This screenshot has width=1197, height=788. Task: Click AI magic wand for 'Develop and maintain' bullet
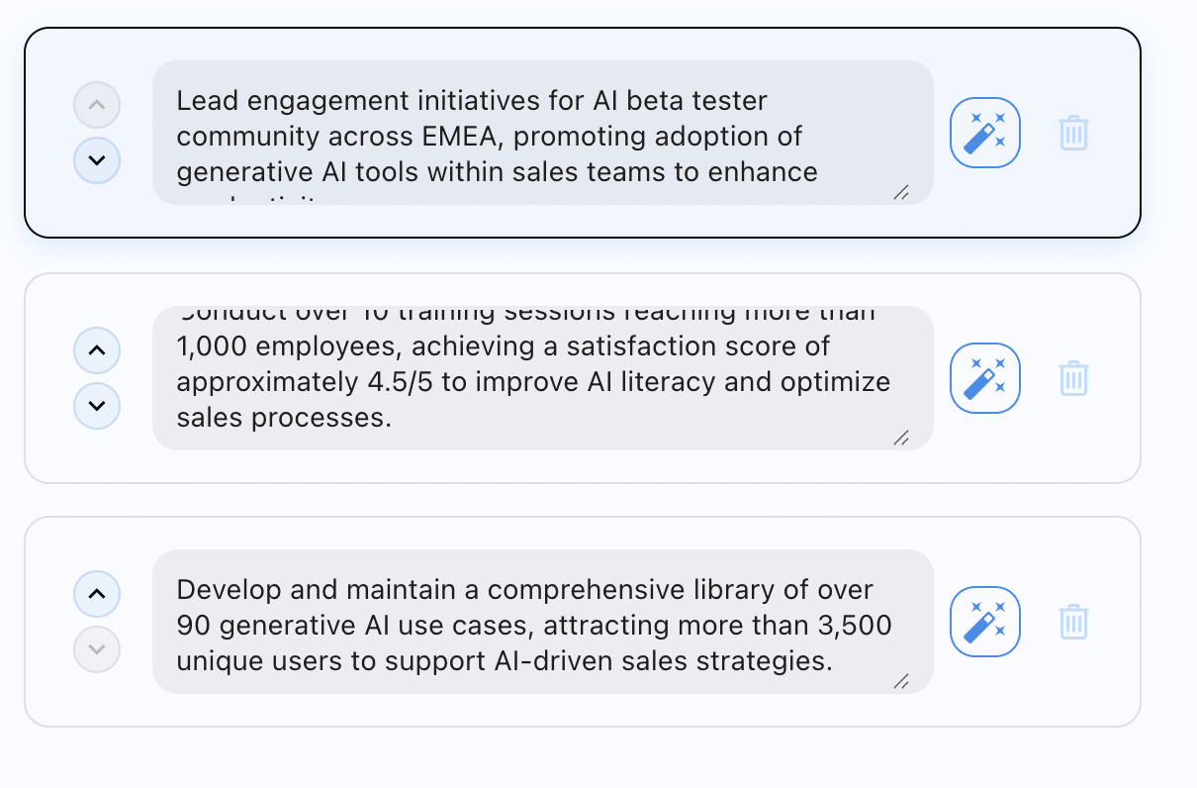(984, 622)
